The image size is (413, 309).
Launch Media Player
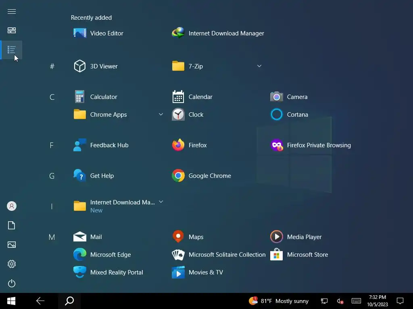pos(296,237)
